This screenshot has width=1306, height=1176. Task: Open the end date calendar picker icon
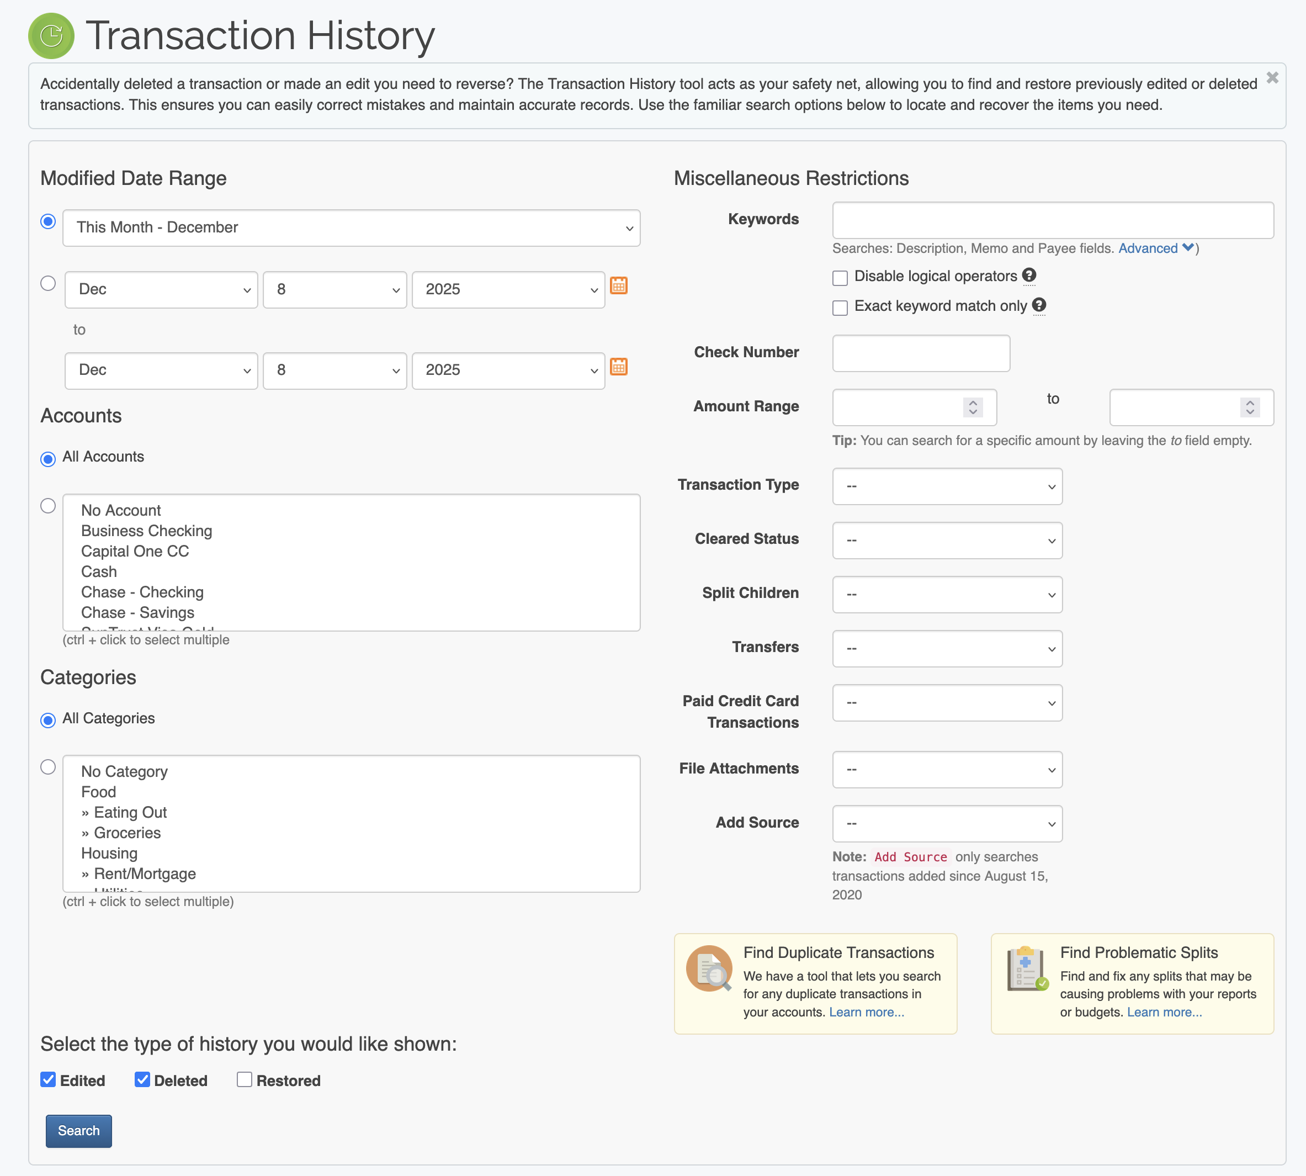pyautogui.click(x=618, y=367)
